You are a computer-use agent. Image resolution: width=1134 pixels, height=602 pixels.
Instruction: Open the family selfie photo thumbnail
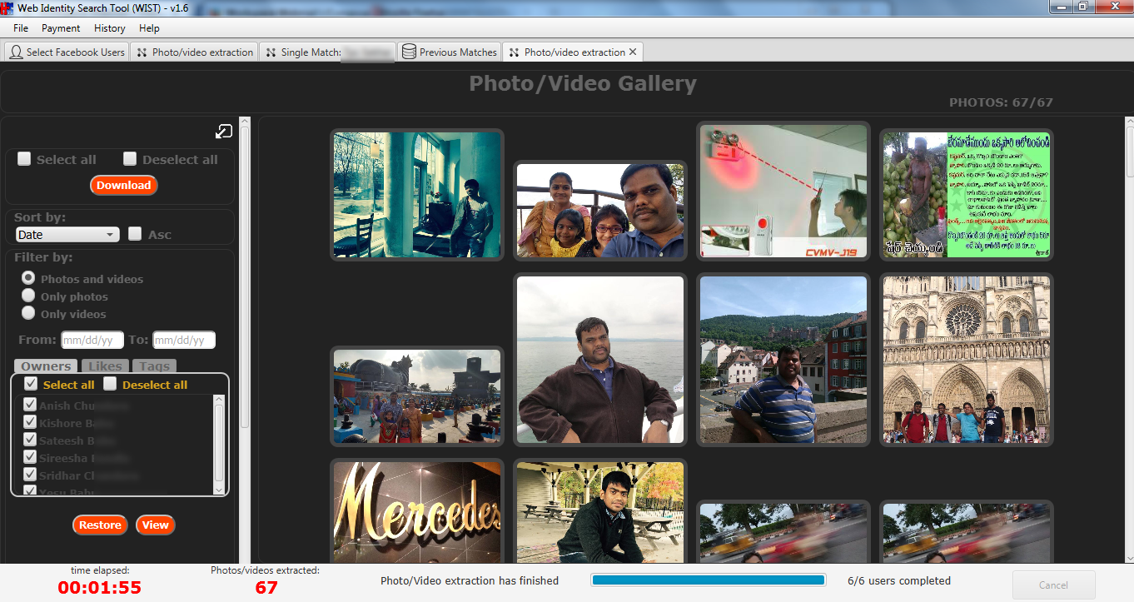[600, 211]
